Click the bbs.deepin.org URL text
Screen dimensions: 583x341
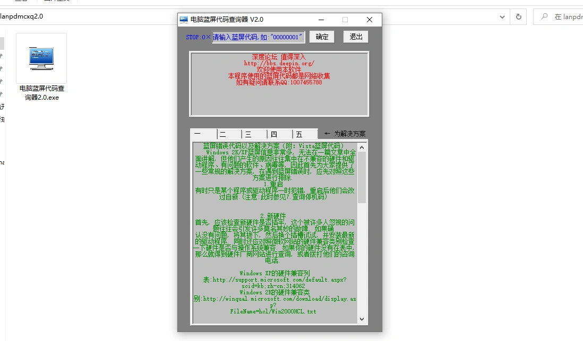click(x=279, y=63)
